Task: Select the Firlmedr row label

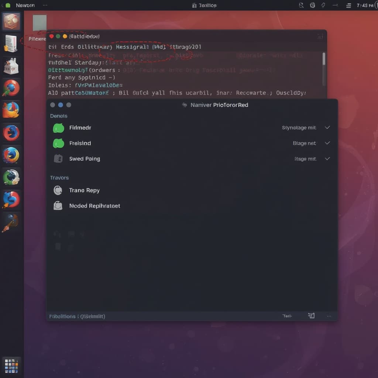Action: (x=80, y=128)
